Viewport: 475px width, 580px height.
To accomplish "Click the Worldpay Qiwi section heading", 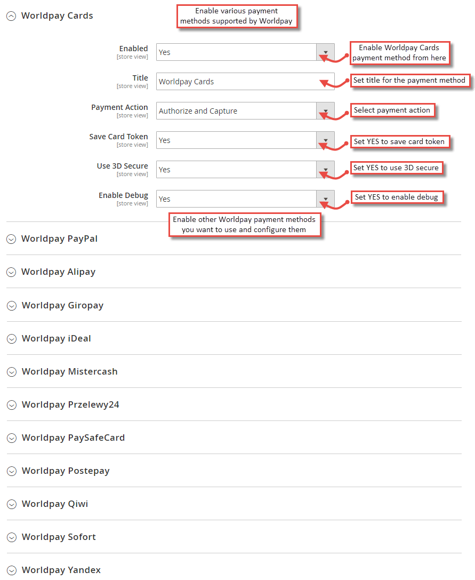I will click(55, 504).
